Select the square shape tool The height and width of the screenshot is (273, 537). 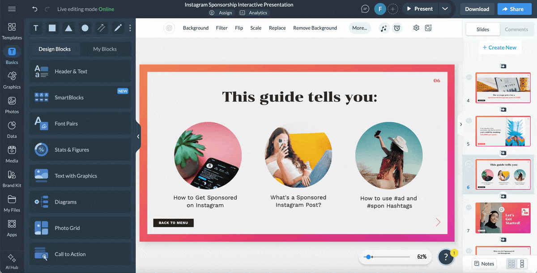click(52, 28)
